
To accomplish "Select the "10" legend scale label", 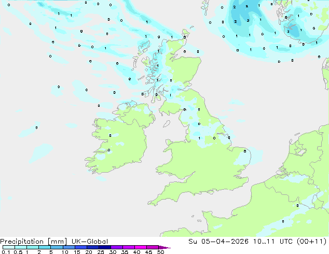I will [65, 252].
